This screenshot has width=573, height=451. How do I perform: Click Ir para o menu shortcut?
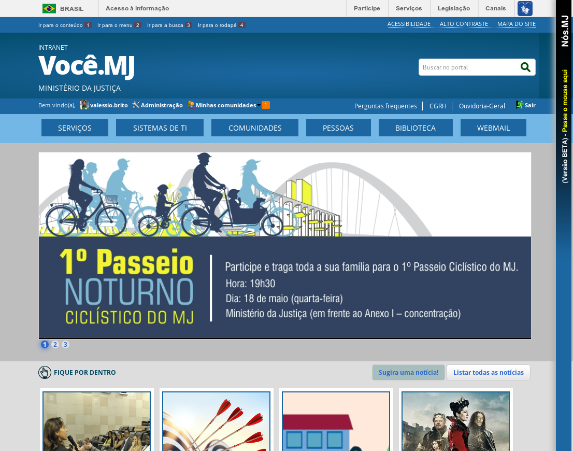(119, 25)
